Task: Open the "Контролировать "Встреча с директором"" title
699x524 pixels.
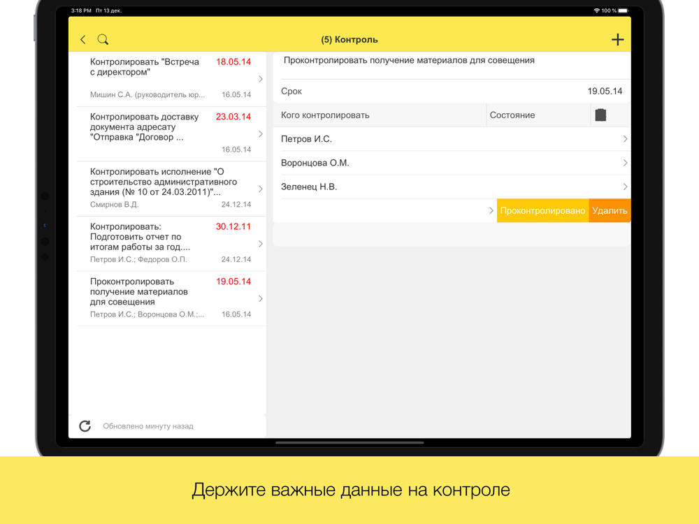Action: 145,67
